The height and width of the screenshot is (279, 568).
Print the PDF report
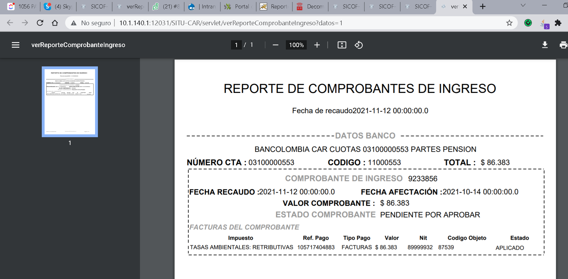tap(563, 45)
